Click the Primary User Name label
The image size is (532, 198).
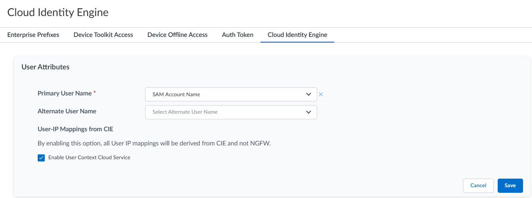click(x=65, y=93)
